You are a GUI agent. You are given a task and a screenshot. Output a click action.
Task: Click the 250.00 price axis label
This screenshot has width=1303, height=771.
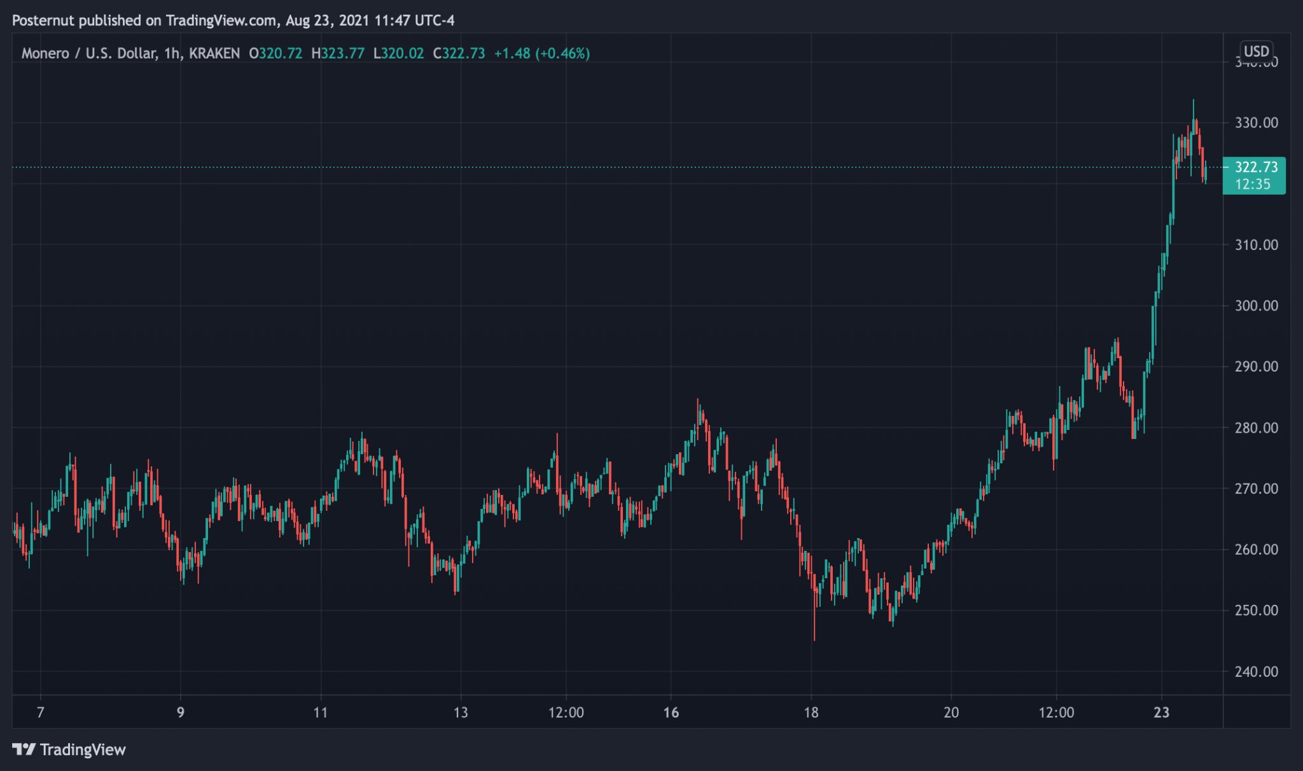tap(1256, 611)
